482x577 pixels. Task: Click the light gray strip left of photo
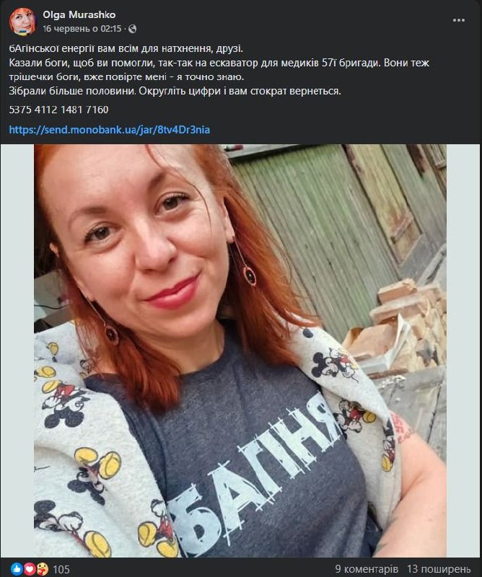17,351
